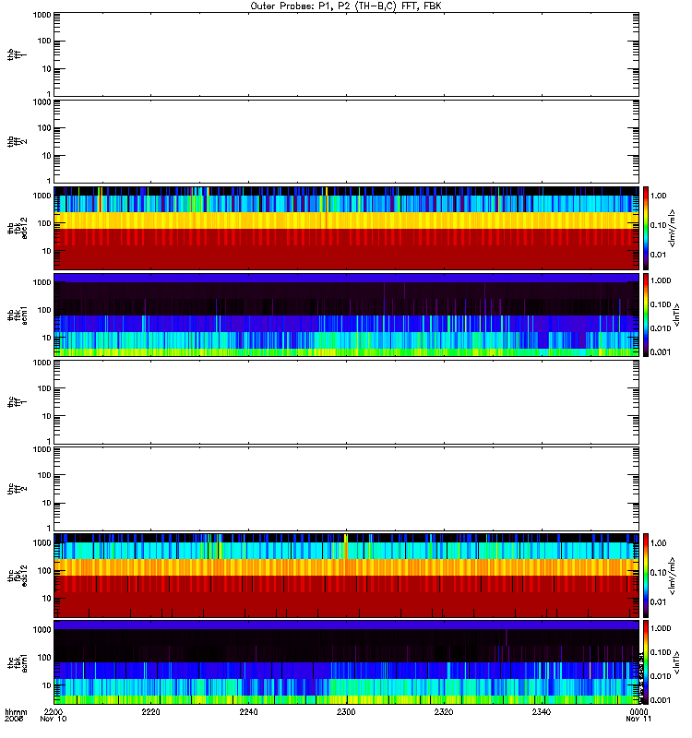Click the 'thc fff 1' y-axis label
692x738 pixels.
point(18,402)
